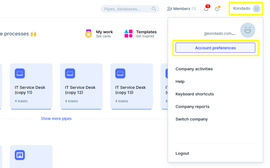The height and width of the screenshot is (168, 270).
Task: Choose Help in the user menu
Action: (180, 81)
